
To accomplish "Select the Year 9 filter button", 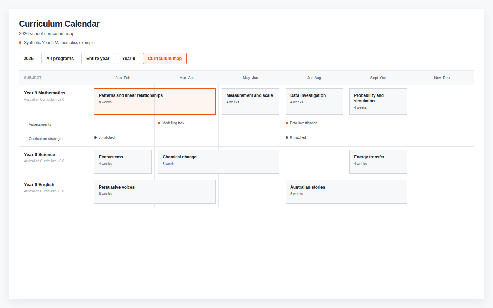I will click(128, 59).
